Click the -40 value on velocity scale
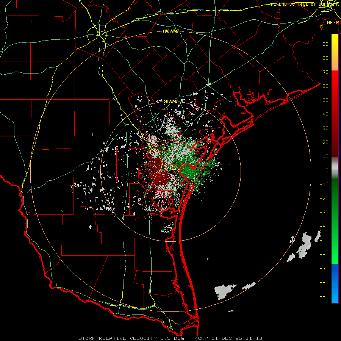 point(324,227)
